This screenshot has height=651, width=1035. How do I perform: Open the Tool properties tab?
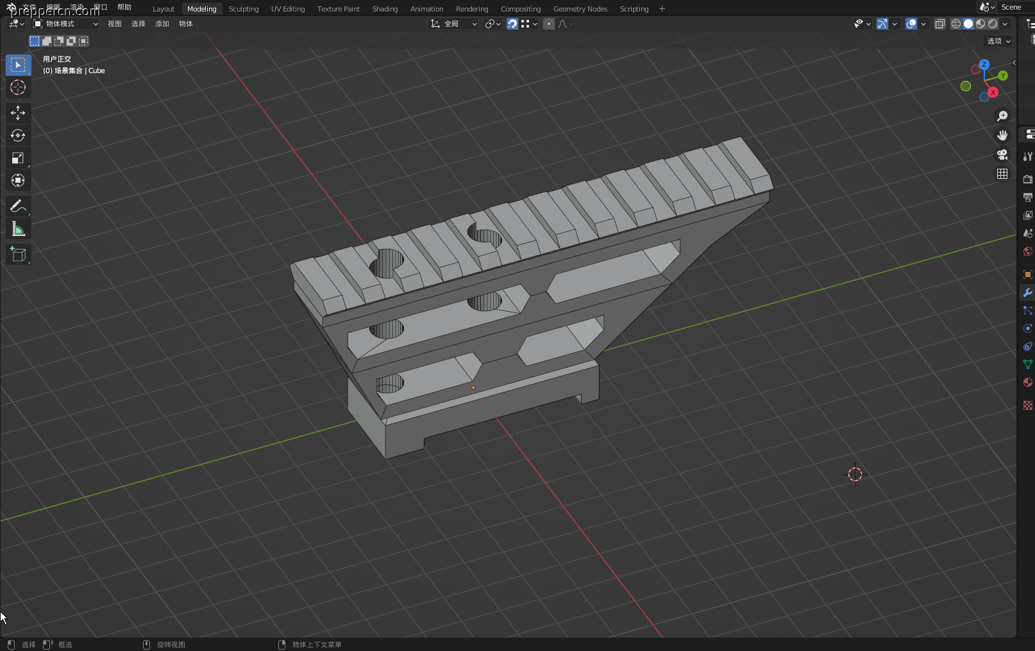[x=1028, y=156]
